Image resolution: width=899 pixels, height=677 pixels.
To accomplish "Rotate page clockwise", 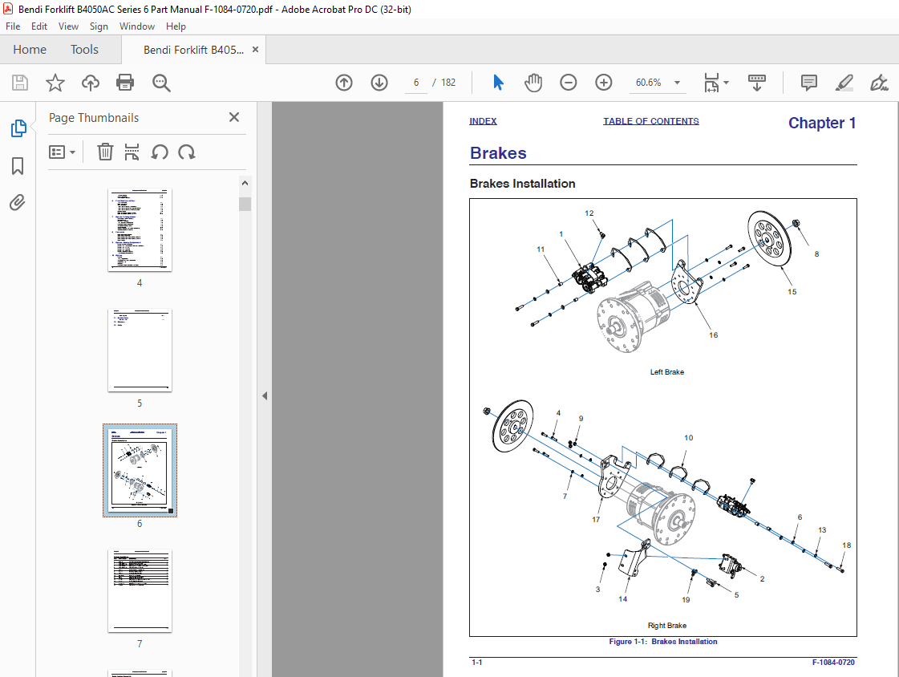I will 186,152.
